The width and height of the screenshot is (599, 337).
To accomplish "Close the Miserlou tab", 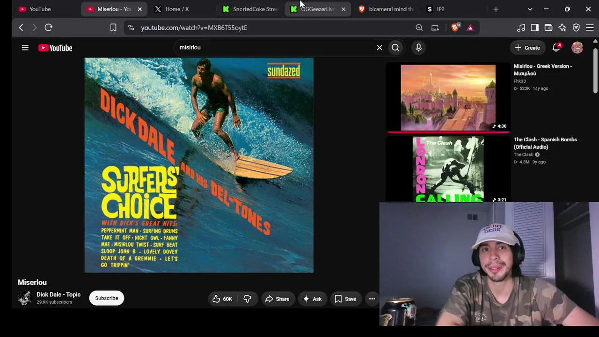I will pyautogui.click(x=139, y=9).
